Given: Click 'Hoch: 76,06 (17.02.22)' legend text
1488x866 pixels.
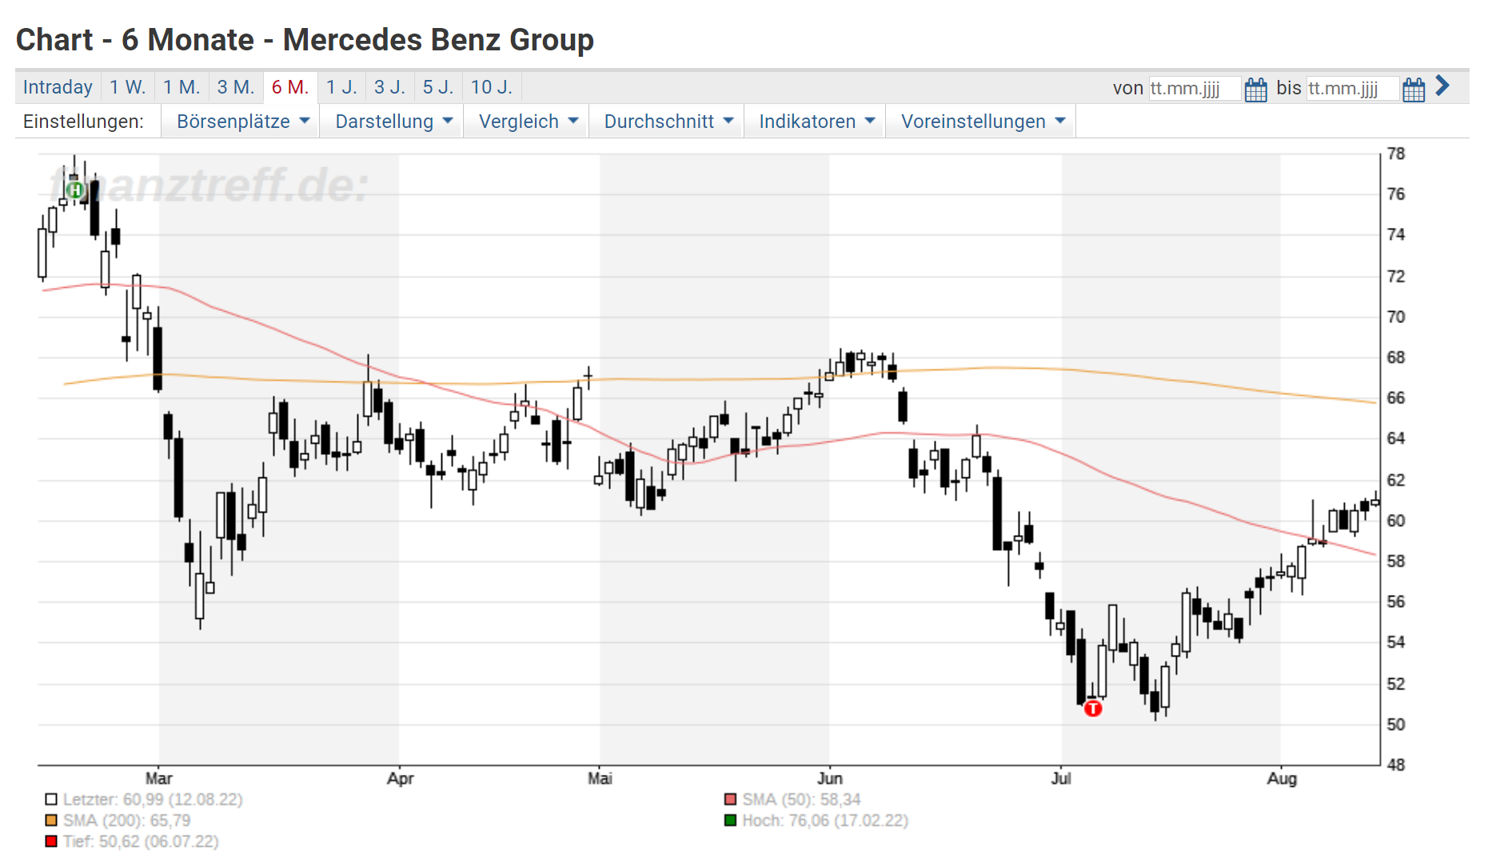Looking at the screenshot, I should (x=825, y=820).
